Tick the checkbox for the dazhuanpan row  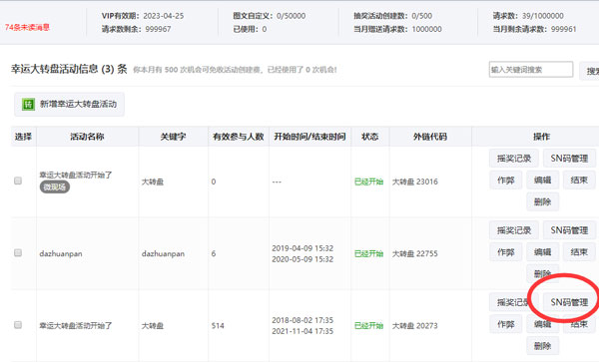click(18, 253)
